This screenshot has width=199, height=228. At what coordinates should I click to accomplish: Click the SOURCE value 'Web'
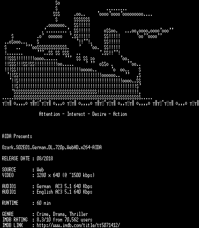(x=40, y=170)
